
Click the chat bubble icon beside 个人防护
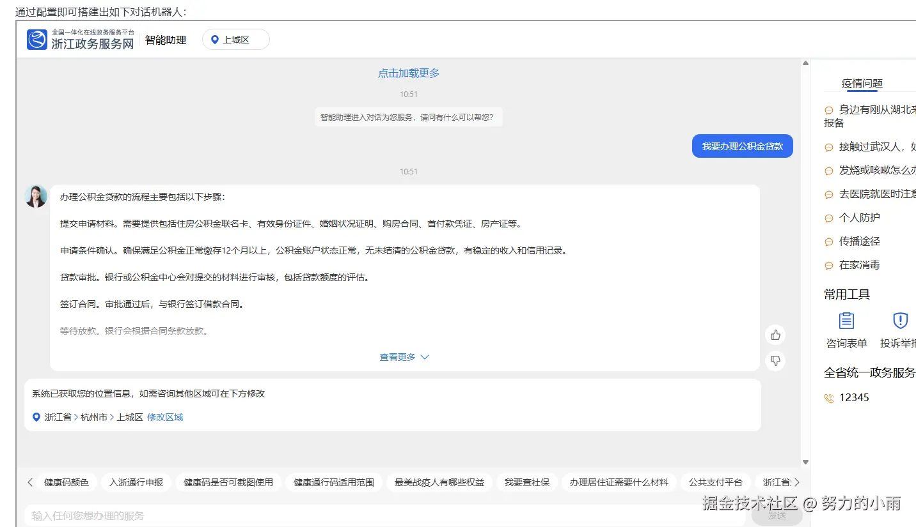[x=829, y=218]
